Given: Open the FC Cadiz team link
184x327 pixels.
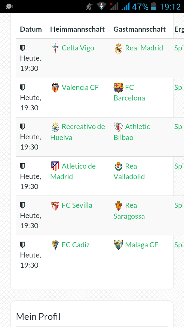Looking at the screenshot, I should 76,245.
